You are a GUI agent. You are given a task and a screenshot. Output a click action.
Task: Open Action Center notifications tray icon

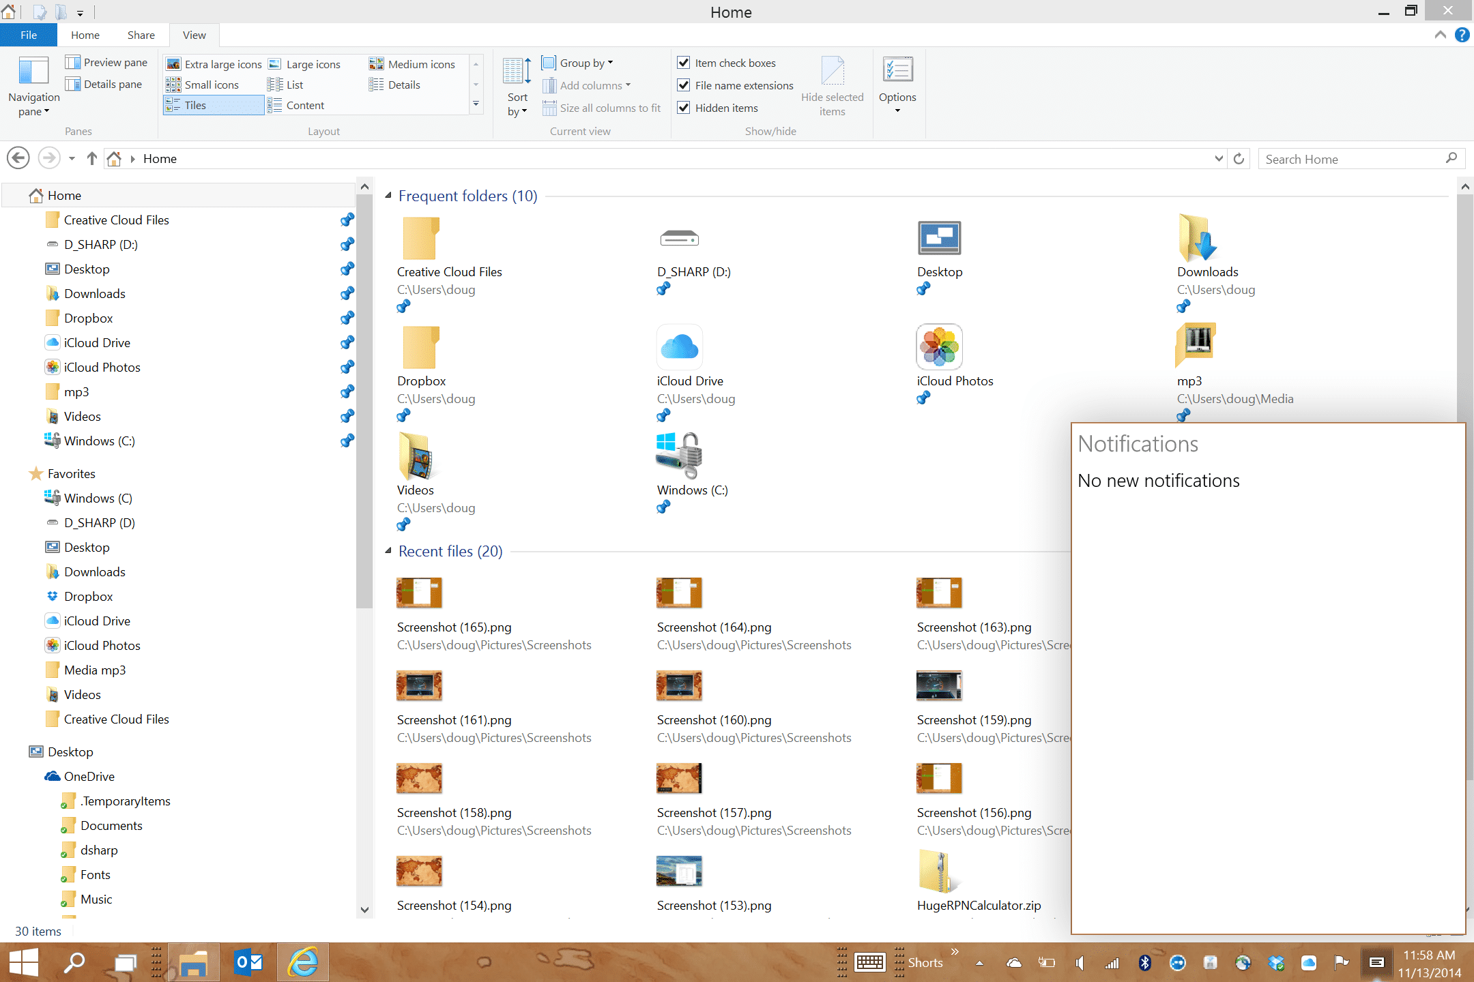[1376, 962]
